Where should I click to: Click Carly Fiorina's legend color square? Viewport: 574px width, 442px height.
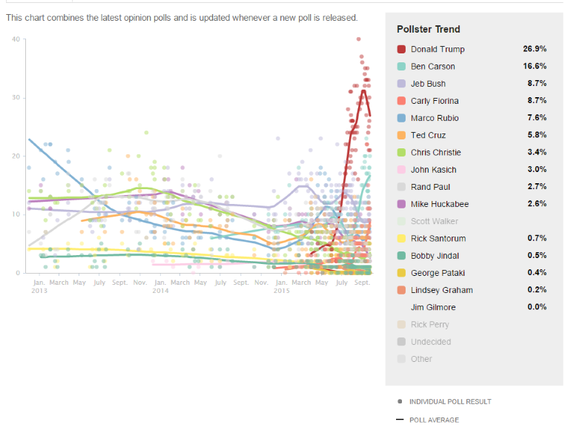pos(401,101)
